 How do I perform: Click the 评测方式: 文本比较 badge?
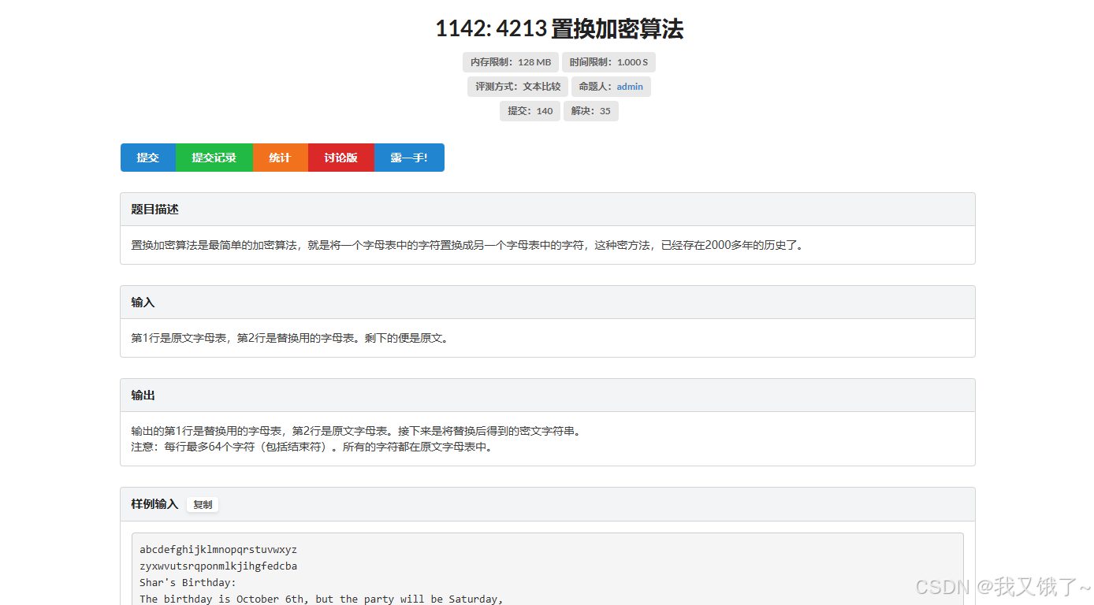[x=518, y=87]
